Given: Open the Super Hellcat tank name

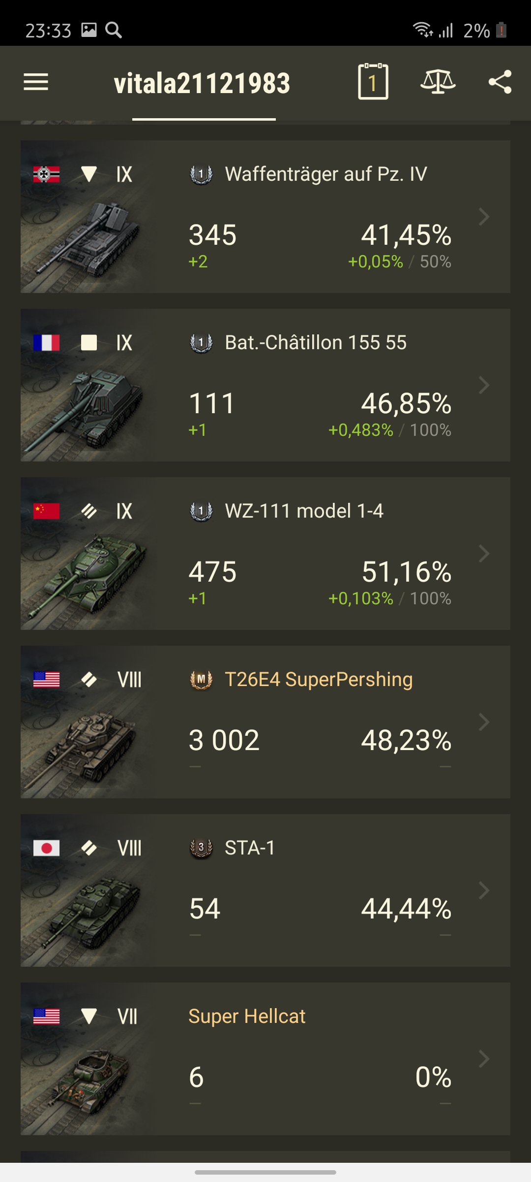Looking at the screenshot, I should [247, 1017].
